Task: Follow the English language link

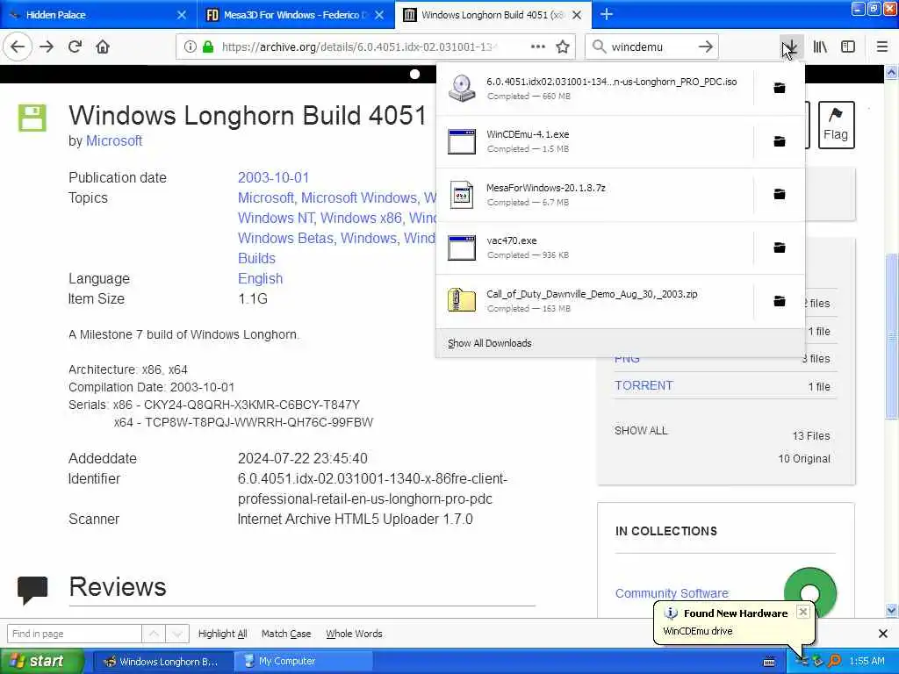Action: tap(260, 278)
